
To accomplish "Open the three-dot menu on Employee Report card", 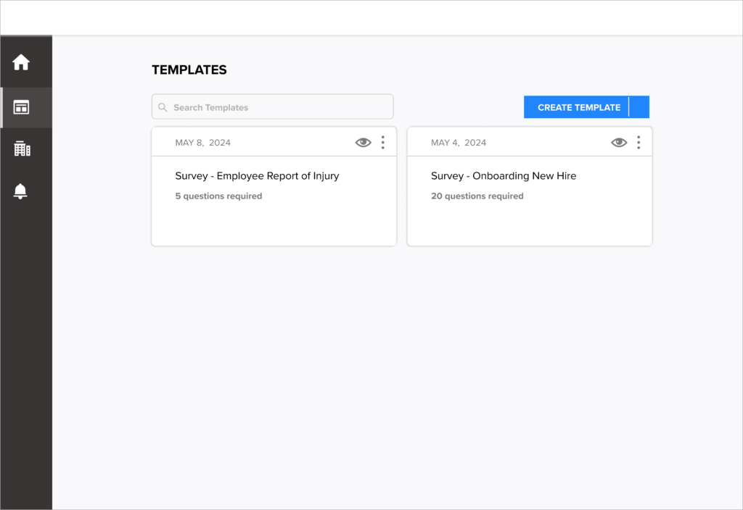I will click(382, 142).
